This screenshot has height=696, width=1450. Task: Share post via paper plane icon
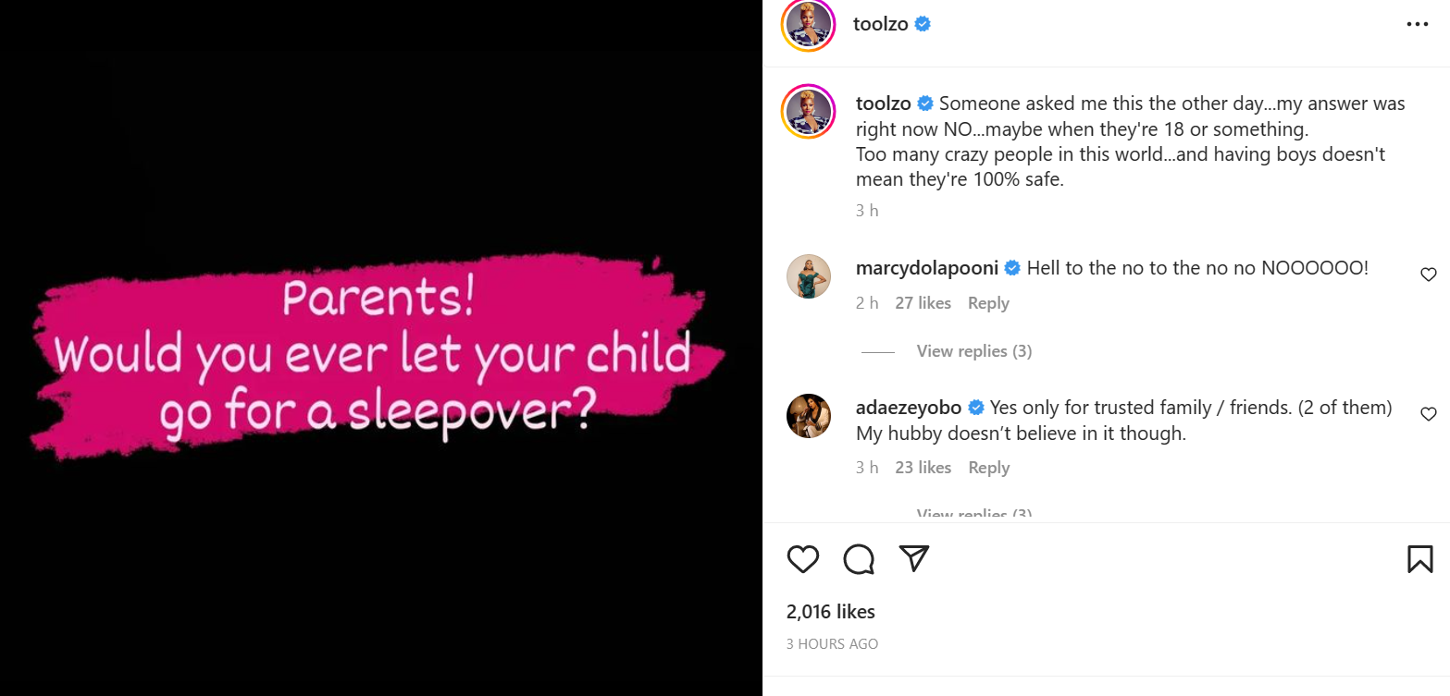(914, 558)
